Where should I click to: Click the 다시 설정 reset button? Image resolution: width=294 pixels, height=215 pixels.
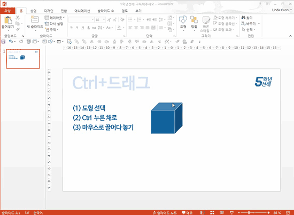click(x=54, y=23)
